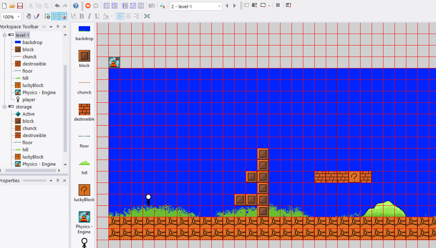Open Workspace Toolbar panel options arrow

click(x=51, y=27)
